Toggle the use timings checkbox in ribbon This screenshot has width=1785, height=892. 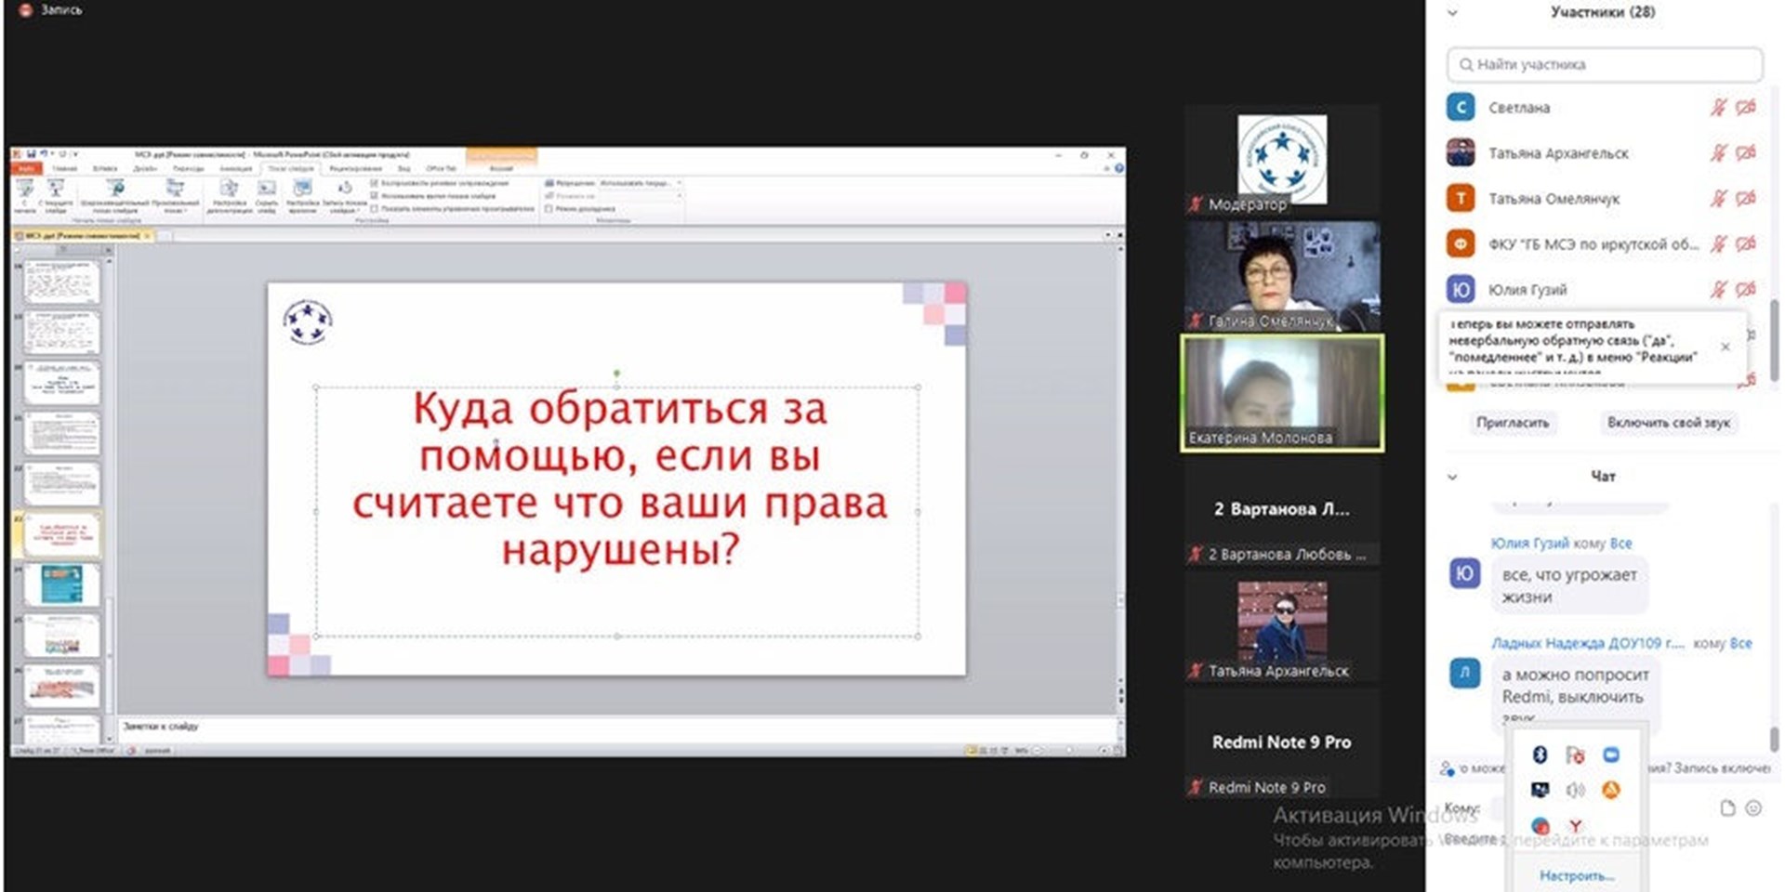pos(375,196)
